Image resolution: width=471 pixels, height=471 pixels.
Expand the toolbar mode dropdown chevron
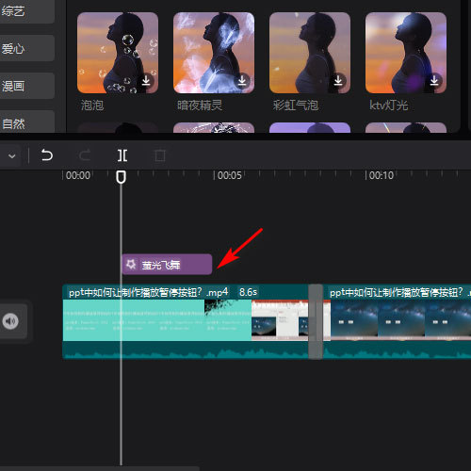pos(12,155)
